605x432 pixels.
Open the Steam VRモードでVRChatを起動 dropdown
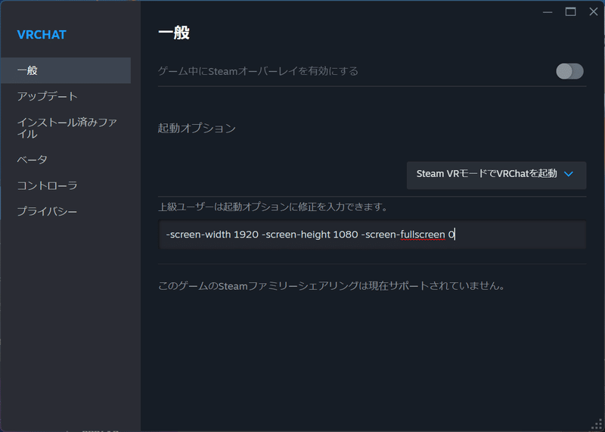[496, 175]
